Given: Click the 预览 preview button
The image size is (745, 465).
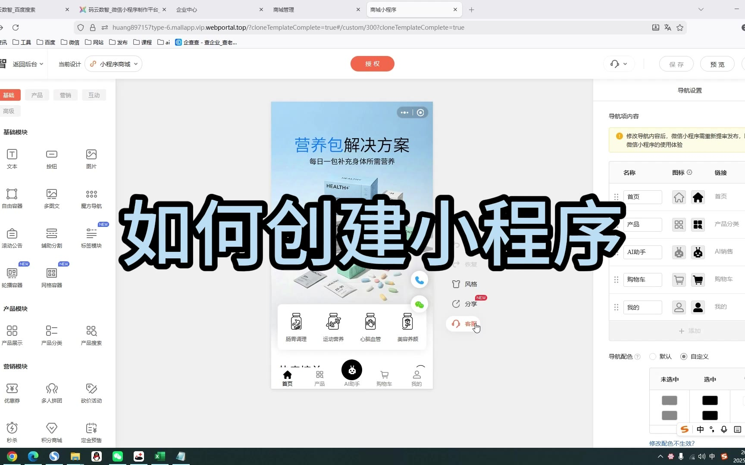Looking at the screenshot, I should click(x=717, y=64).
